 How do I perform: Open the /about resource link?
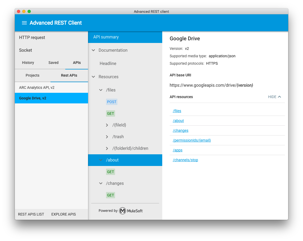(178, 121)
